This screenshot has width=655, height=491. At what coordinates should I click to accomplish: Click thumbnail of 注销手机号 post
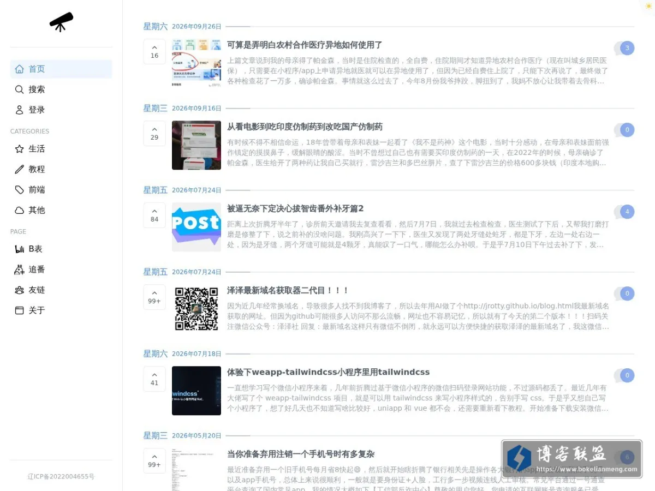pyautogui.click(x=196, y=469)
